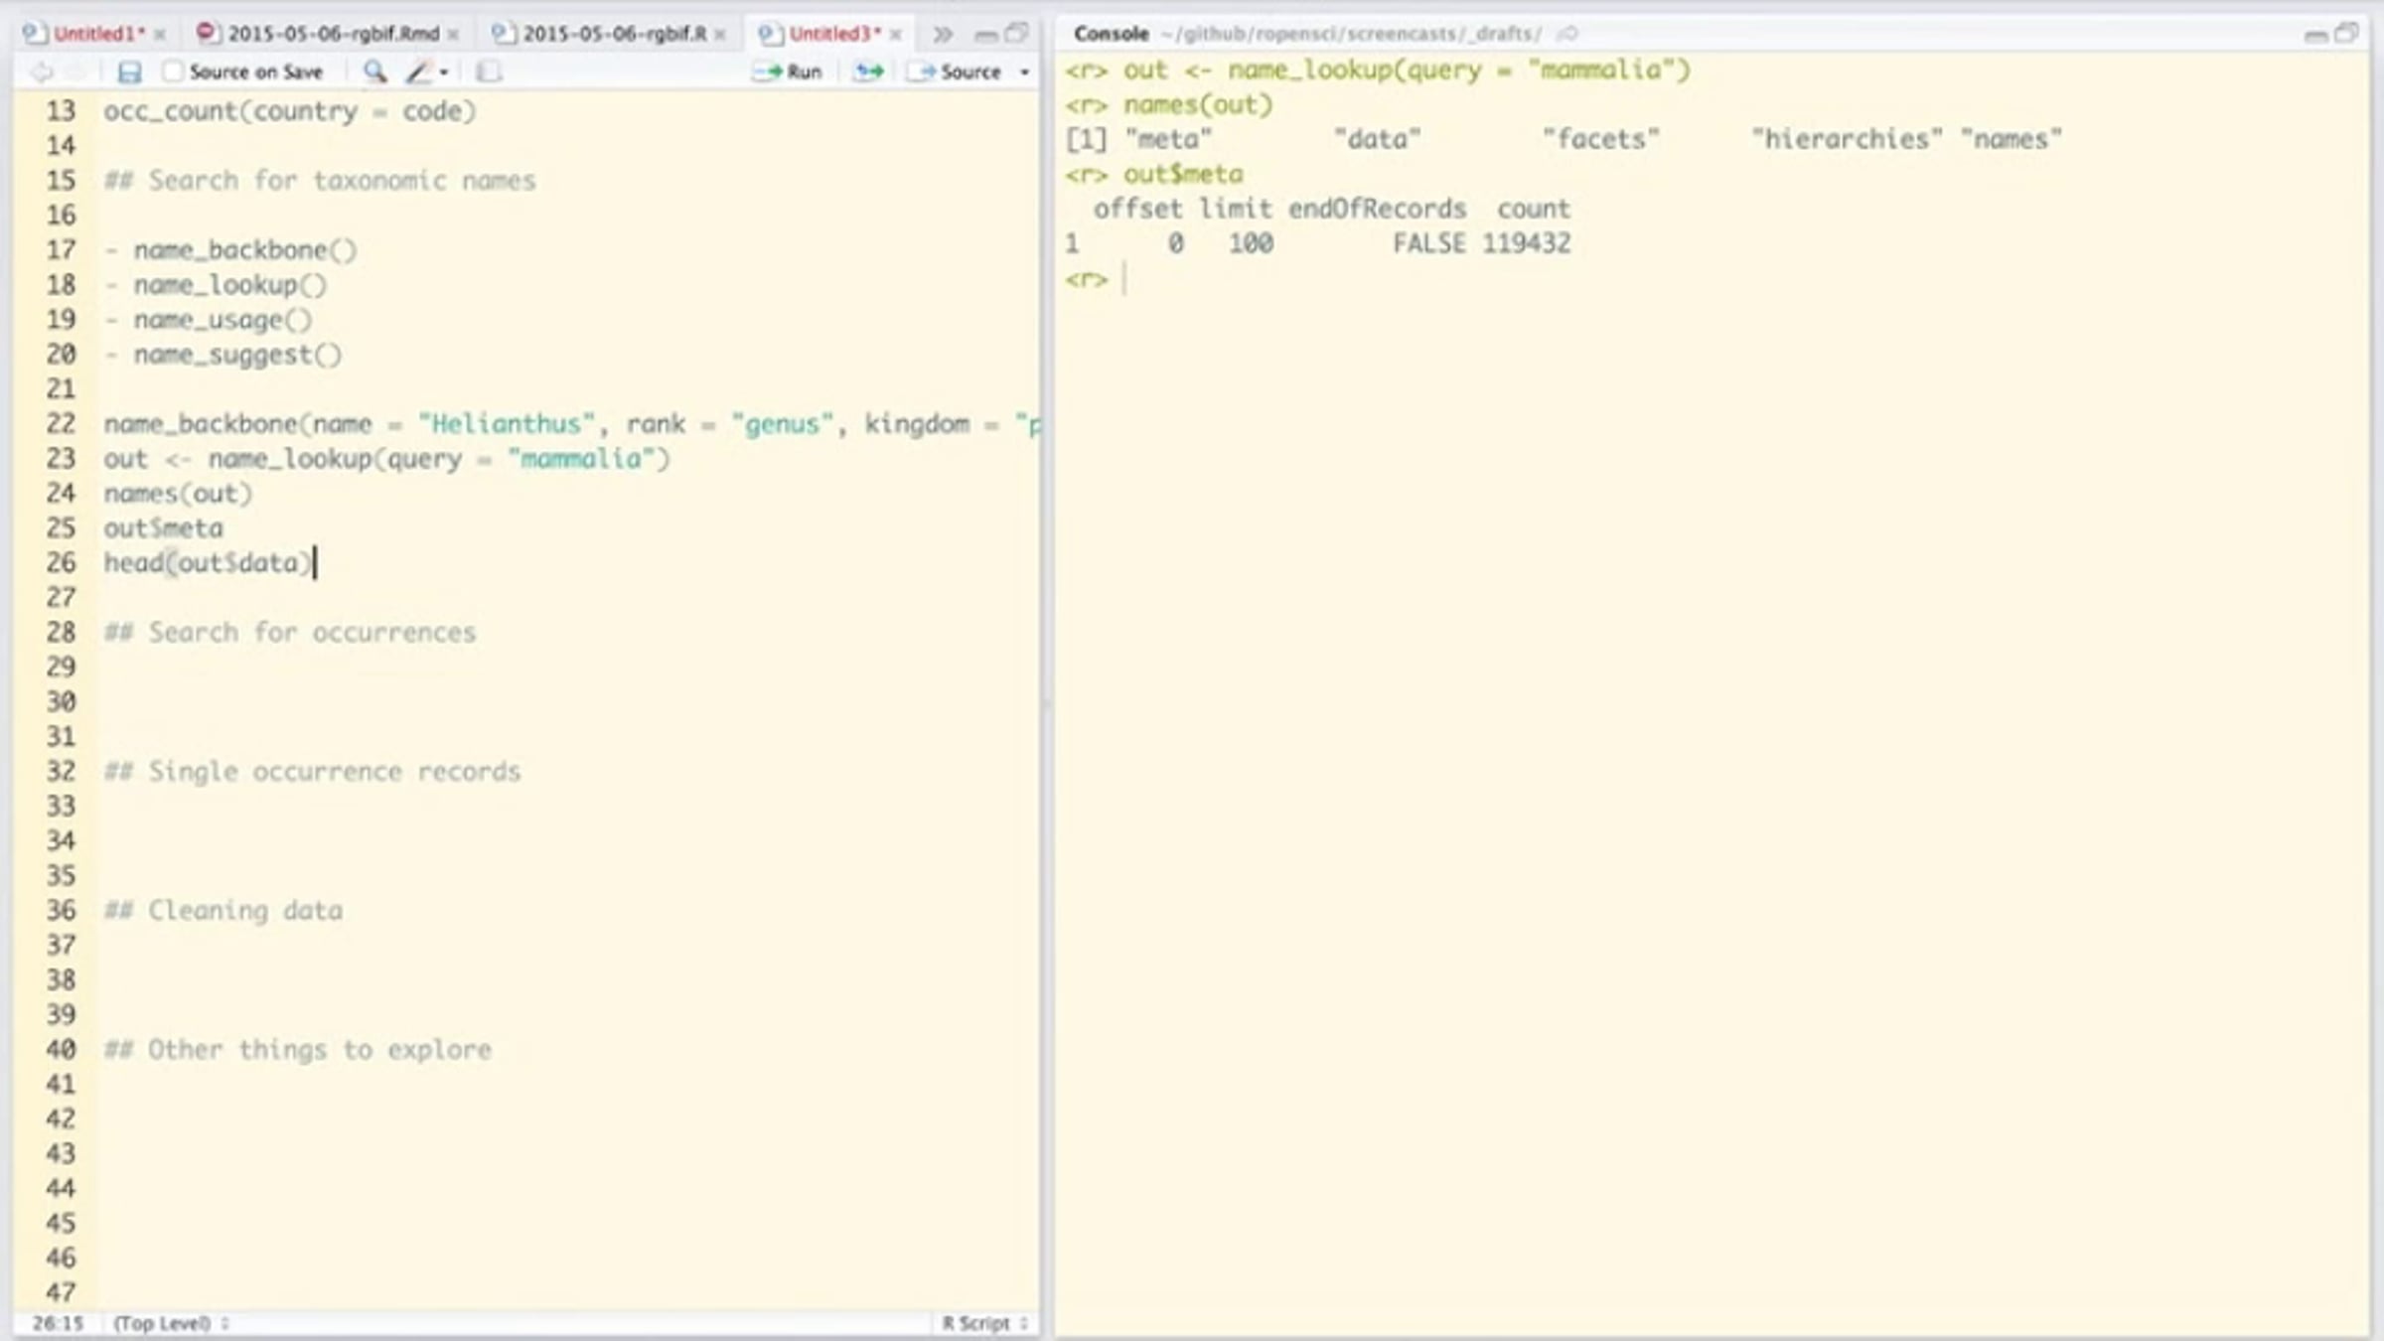
Task: Open the console working directory arrow icon
Action: (1567, 34)
